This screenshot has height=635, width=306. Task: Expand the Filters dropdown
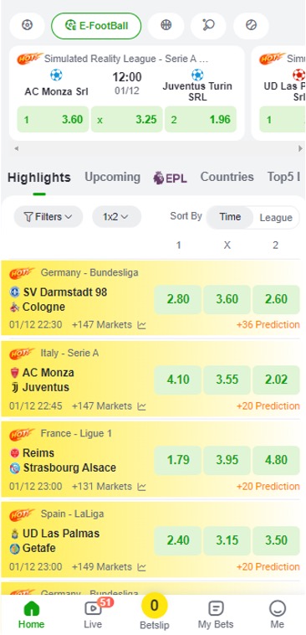48,217
